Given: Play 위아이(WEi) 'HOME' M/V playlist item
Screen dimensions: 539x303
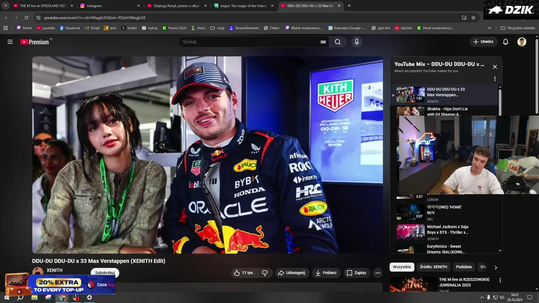Looking at the screenshot, I should tap(445, 213).
